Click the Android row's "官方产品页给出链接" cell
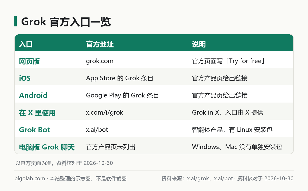The height and width of the screenshot is (191, 308). coord(220,95)
